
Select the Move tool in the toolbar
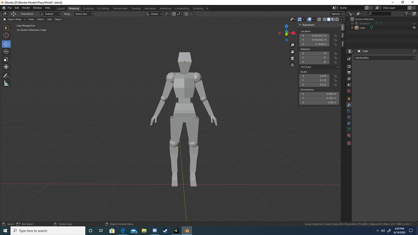(x=6, y=44)
